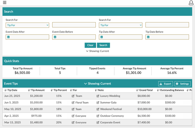Export the event tips list
The image size is (195, 128).
click(x=165, y=84)
